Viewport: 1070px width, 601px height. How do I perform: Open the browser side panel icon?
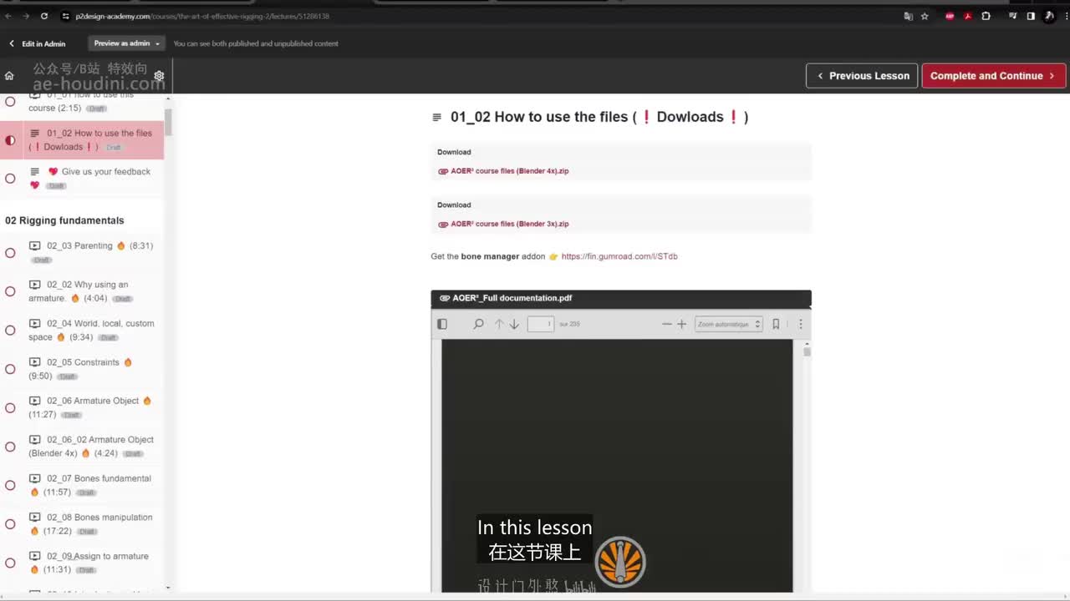pyautogui.click(x=1031, y=16)
